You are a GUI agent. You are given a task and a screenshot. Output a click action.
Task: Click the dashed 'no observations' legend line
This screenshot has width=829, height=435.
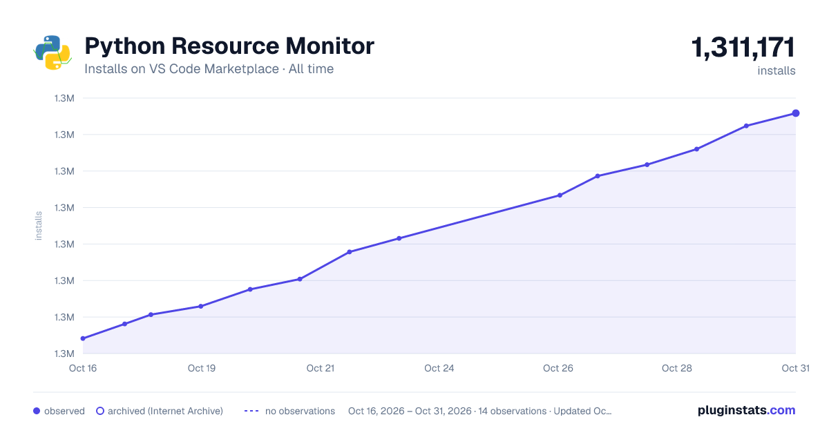[251, 411]
